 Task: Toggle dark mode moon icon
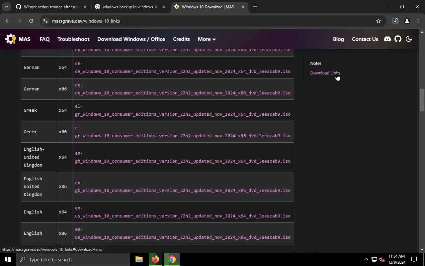409,39
